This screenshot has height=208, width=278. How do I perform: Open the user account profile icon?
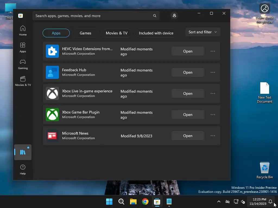point(174,15)
